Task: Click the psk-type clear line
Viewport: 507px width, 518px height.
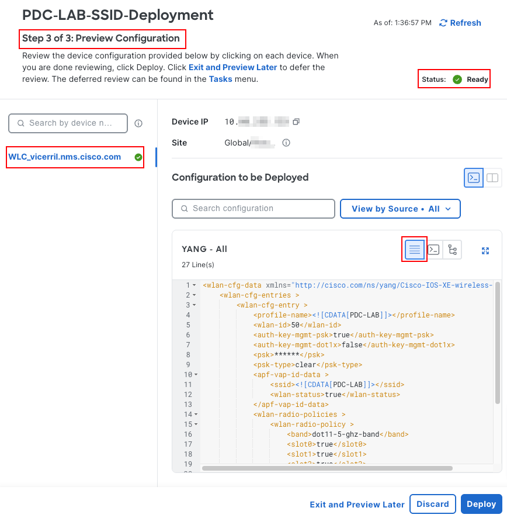Action: 308,365
